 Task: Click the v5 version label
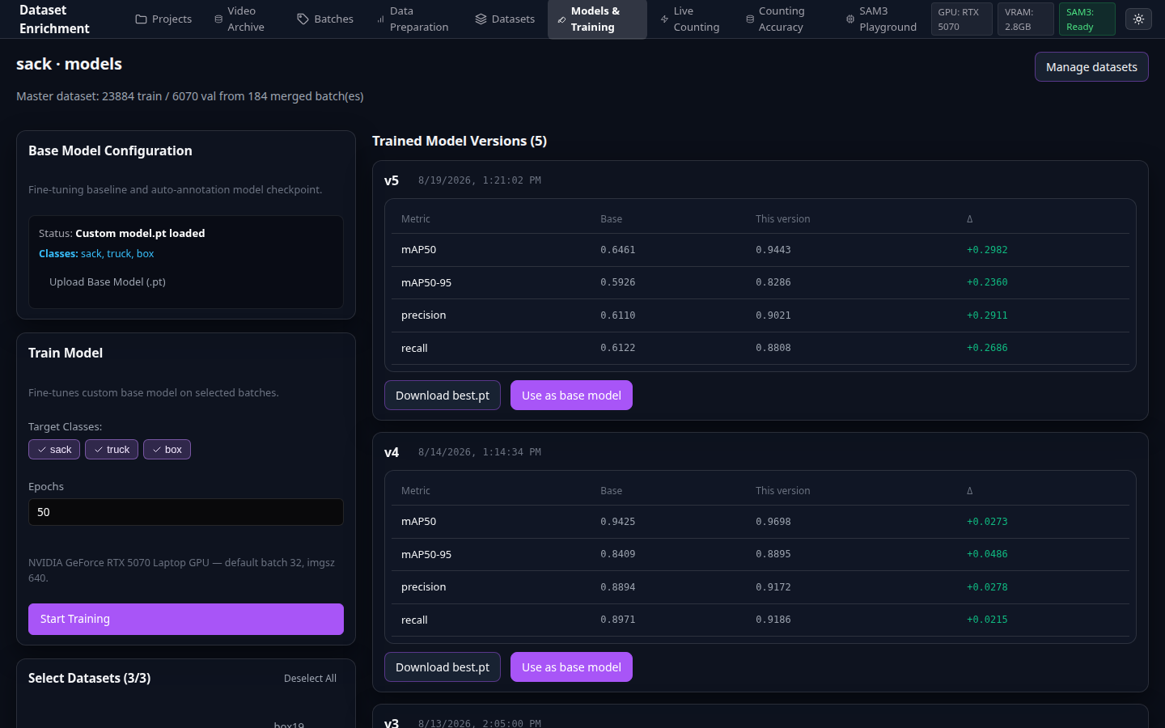coord(392,180)
